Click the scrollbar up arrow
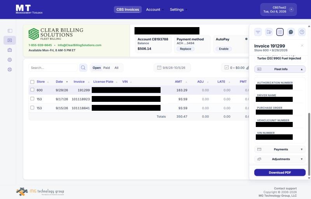Image resolution: width=311 pixels, height=199 pixels. [309, 26]
